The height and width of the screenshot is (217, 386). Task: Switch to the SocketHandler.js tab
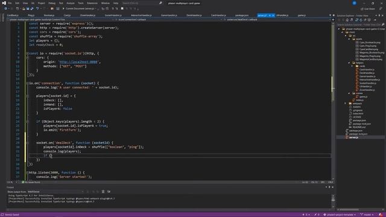[x=113, y=15]
